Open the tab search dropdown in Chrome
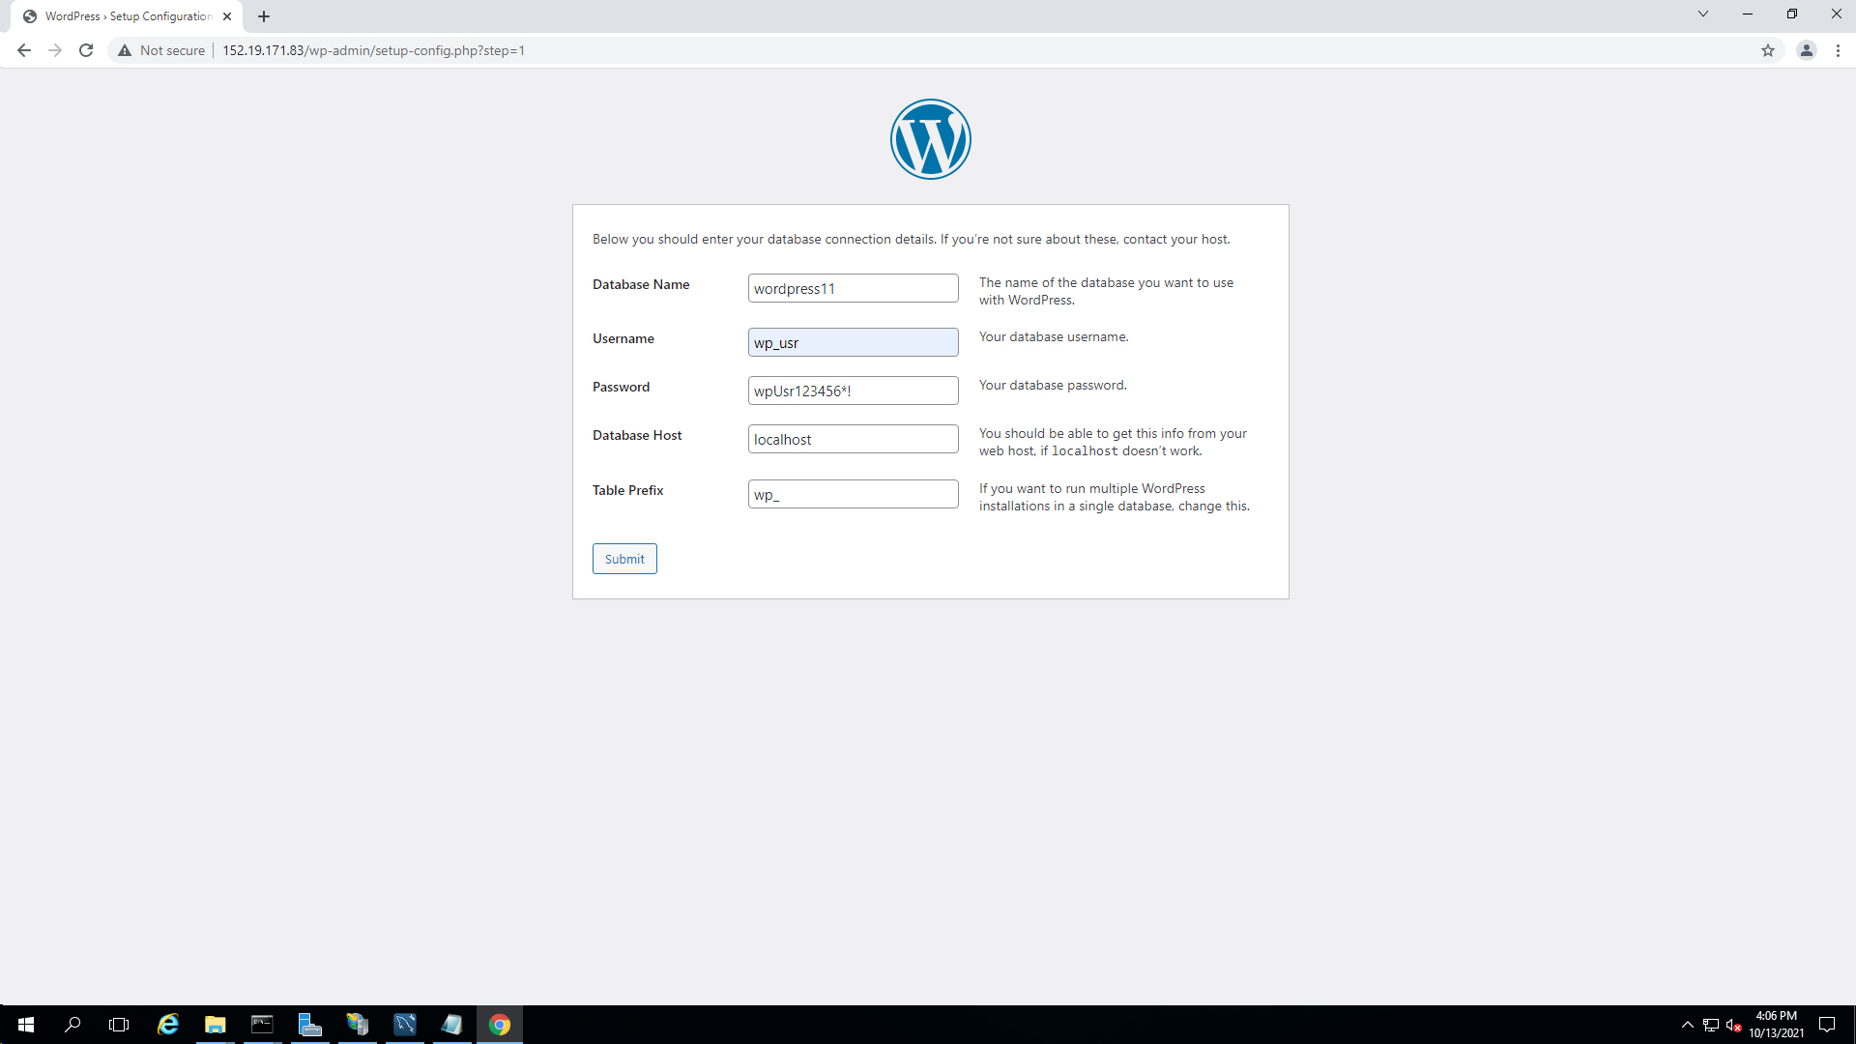Image resolution: width=1856 pixels, height=1044 pixels. 1703,14
